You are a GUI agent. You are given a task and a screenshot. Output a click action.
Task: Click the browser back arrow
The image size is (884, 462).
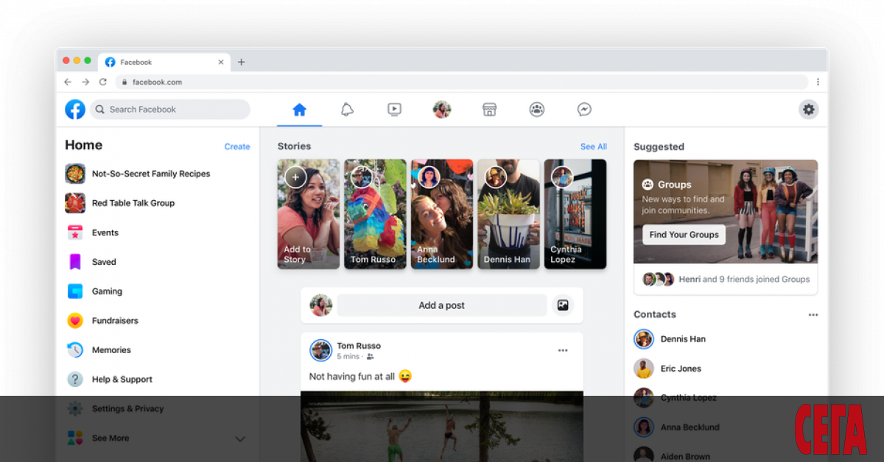68,82
